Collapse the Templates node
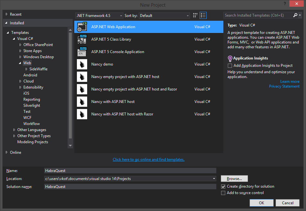This screenshot has width=306, height=211. pyautogui.click(x=8, y=33)
